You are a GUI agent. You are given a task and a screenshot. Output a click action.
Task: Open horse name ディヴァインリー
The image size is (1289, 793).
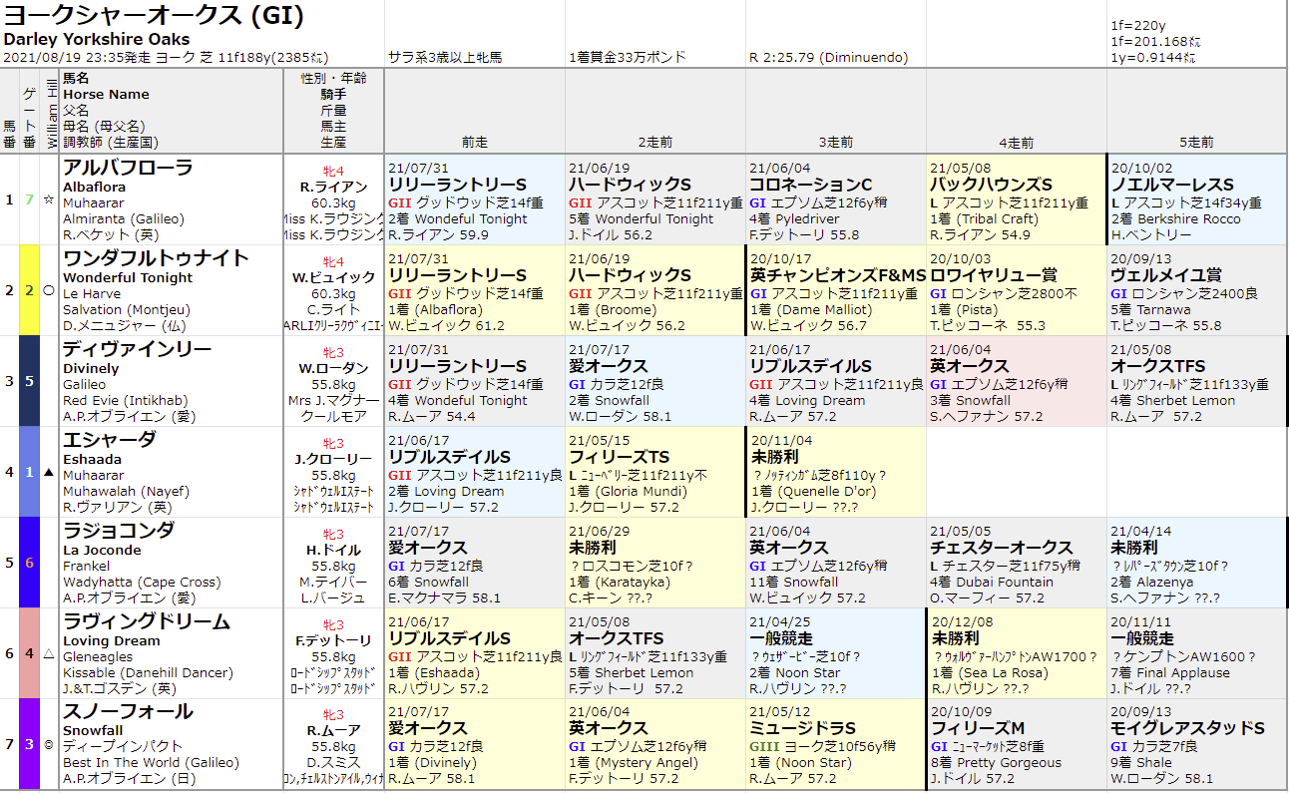point(137,349)
